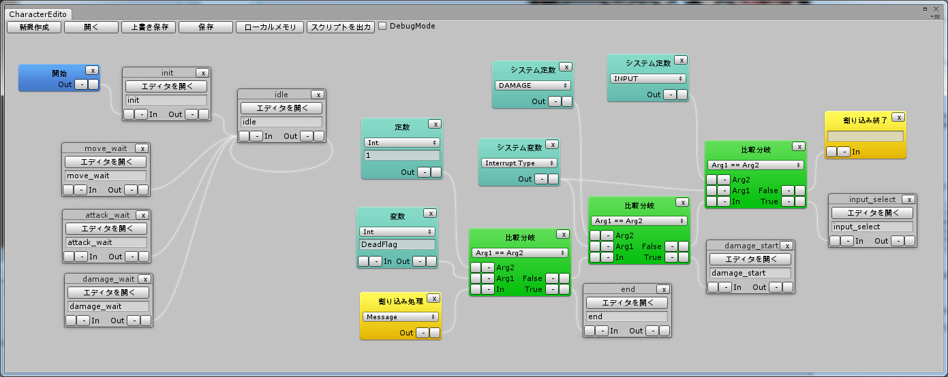This screenshot has width=948, height=377.
Task: Click the idle name input field
Action: pos(281,122)
